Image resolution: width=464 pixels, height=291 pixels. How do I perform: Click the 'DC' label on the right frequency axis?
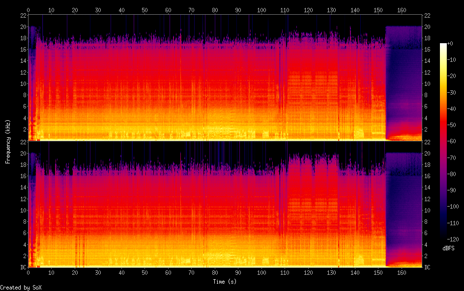pos(427,267)
